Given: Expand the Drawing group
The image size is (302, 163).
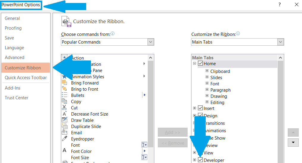Looking at the screenshot, I should (207, 96).
